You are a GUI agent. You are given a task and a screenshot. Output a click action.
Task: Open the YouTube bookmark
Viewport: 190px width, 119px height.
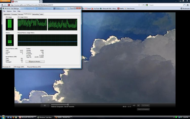click(95, 8)
